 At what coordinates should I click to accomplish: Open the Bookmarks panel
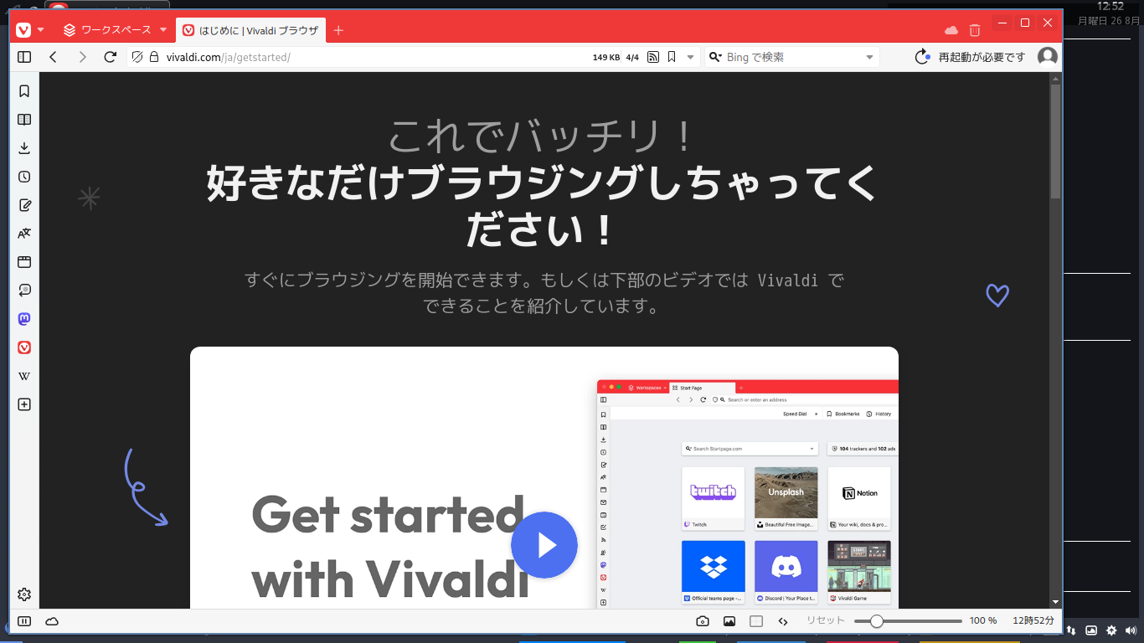coord(24,91)
